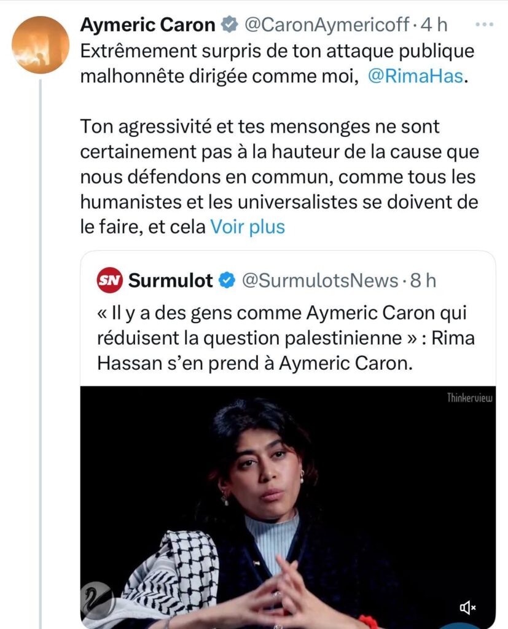Screen dimensions: 508x629
Task: Expand the tweet with Voir plus
Action: coord(248,227)
